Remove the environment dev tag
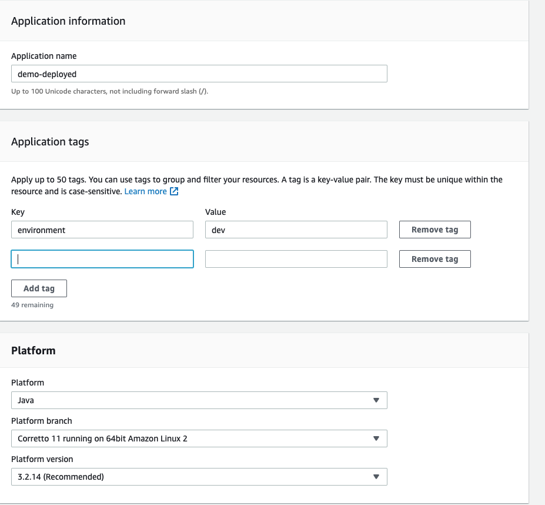The height and width of the screenshot is (505, 545). 434,230
